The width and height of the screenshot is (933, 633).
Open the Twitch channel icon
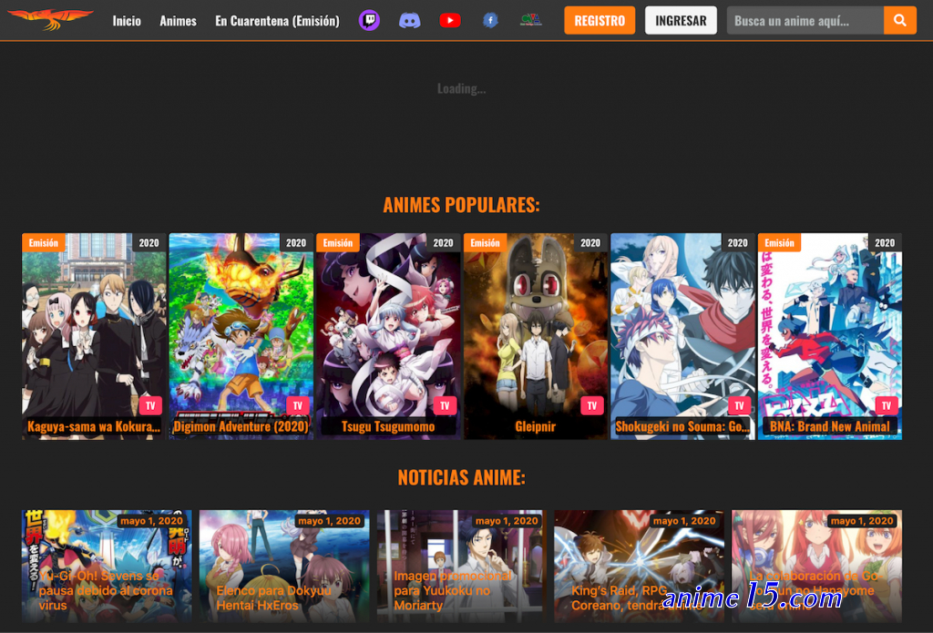point(369,20)
